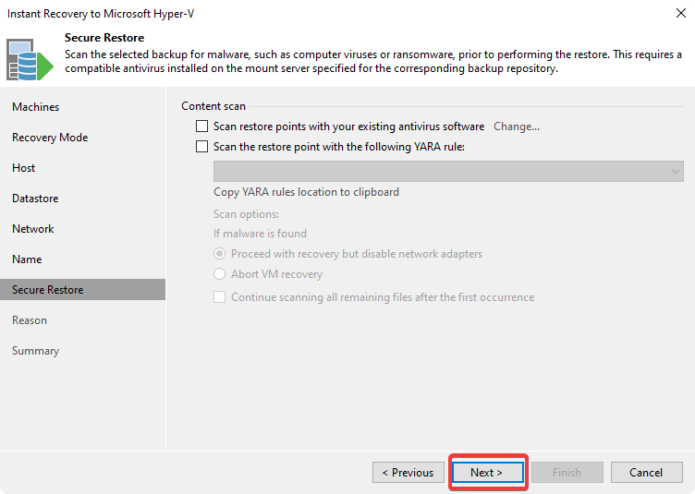The width and height of the screenshot is (695, 494).
Task: Click the Next button
Action: pos(487,473)
